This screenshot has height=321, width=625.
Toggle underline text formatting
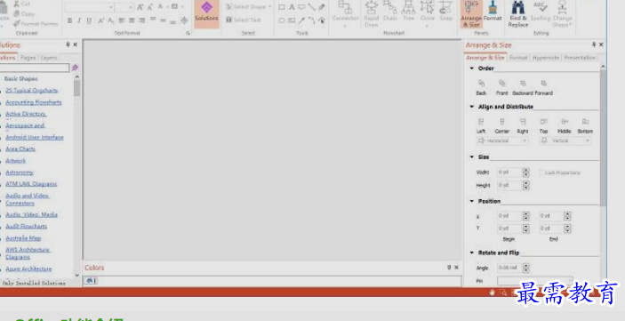89,20
